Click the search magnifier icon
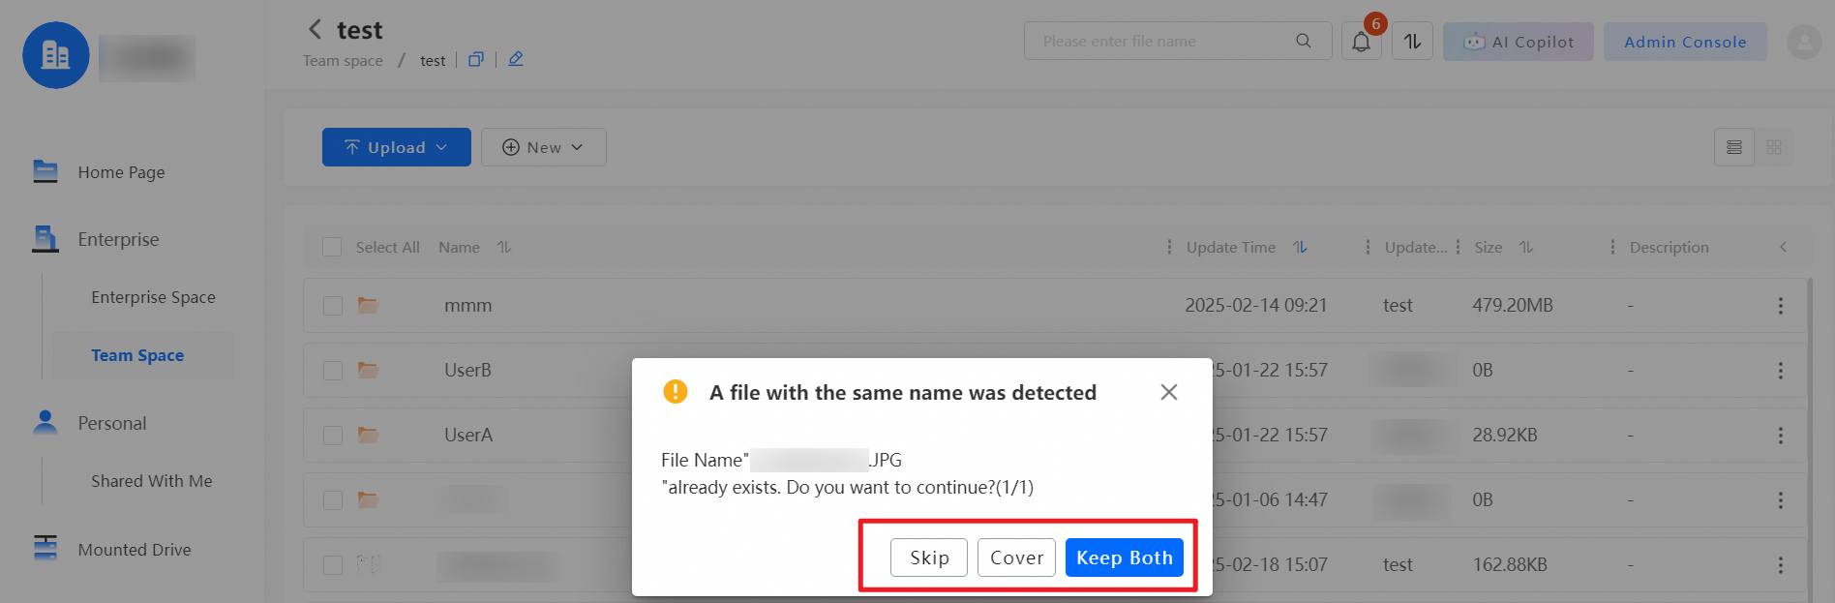 [1304, 41]
